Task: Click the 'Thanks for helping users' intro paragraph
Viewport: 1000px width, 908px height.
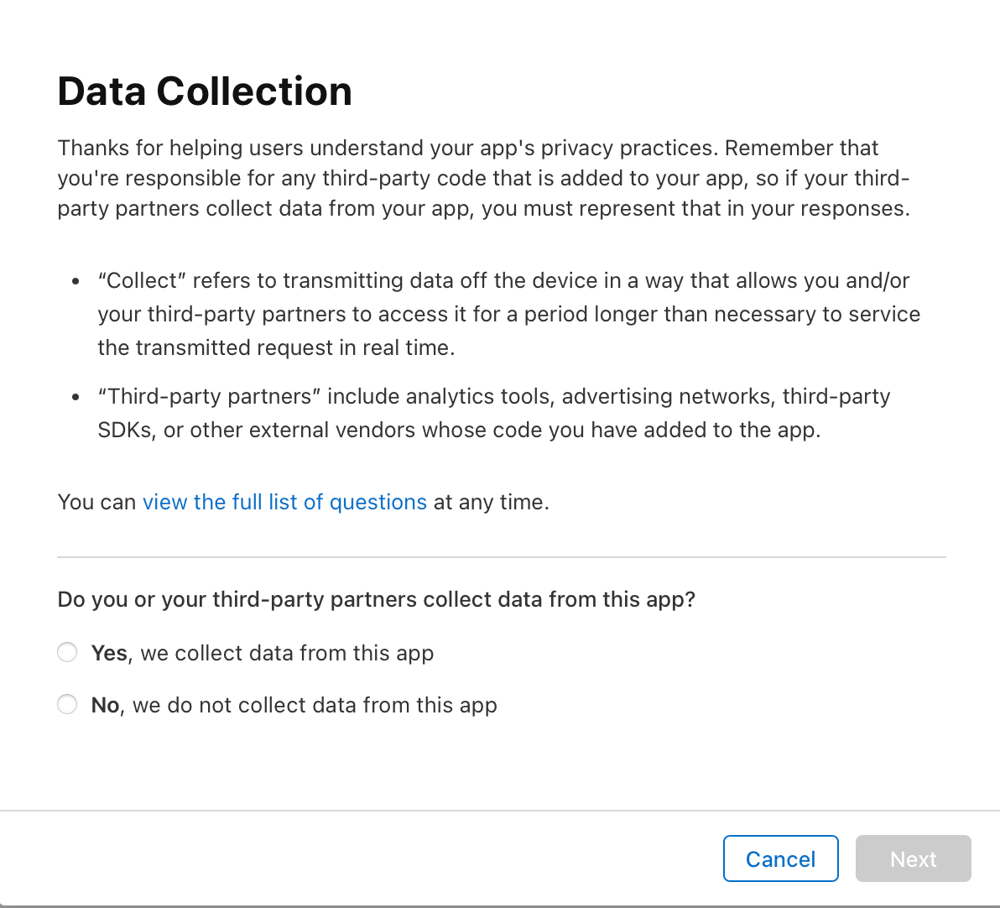Action: (483, 178)
